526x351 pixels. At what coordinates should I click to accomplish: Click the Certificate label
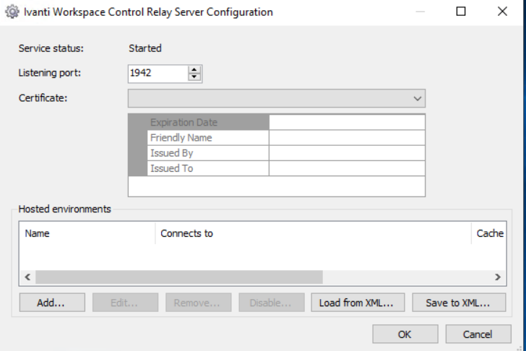(x=43, y=98)
